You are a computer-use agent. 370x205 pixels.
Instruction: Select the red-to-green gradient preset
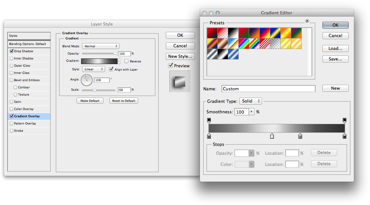point(244,33)
